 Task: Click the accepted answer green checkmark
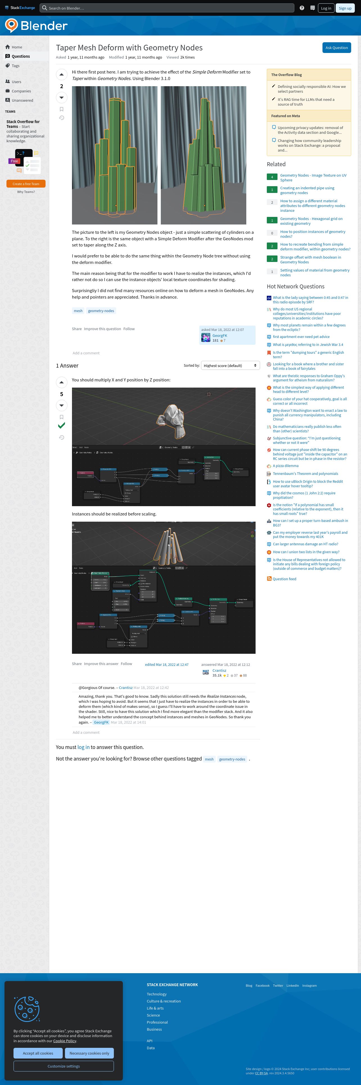coord(61,425)
